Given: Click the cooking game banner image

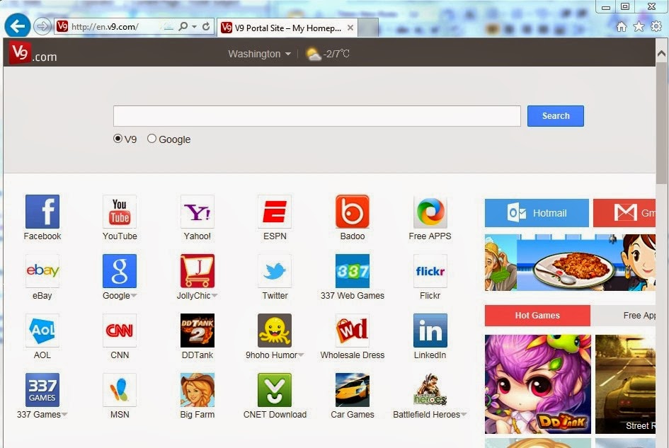Looking at the screenshot, I should pyautogui.click(x=570, y=263).
